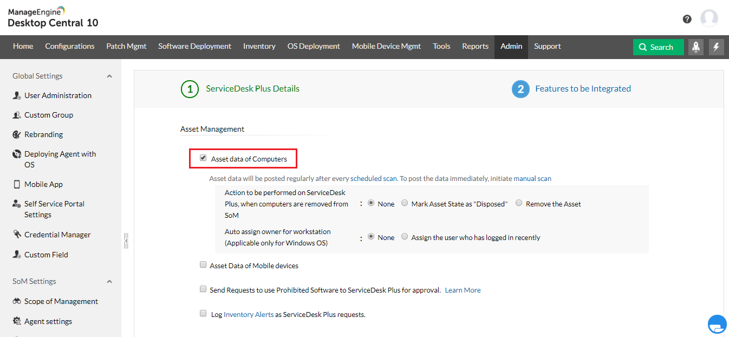Screen dimensions: 729x337
Task: Click the green Search button
Action: pyautogui.click(x=658, y=47)
